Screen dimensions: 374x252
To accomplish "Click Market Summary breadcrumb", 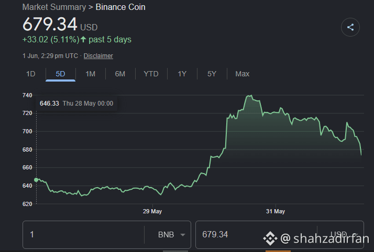I will (54, 7).
